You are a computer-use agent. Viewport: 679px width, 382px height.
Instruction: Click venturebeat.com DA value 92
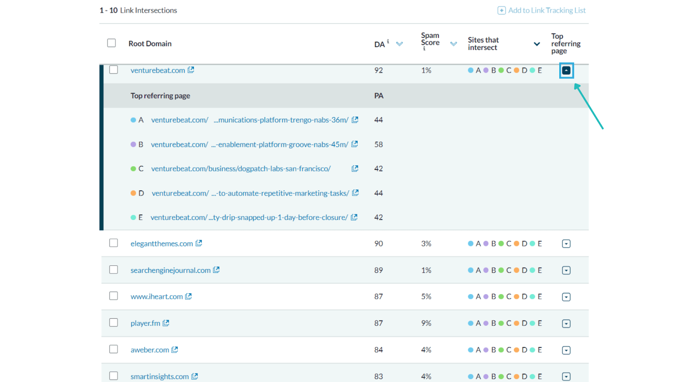379,70
